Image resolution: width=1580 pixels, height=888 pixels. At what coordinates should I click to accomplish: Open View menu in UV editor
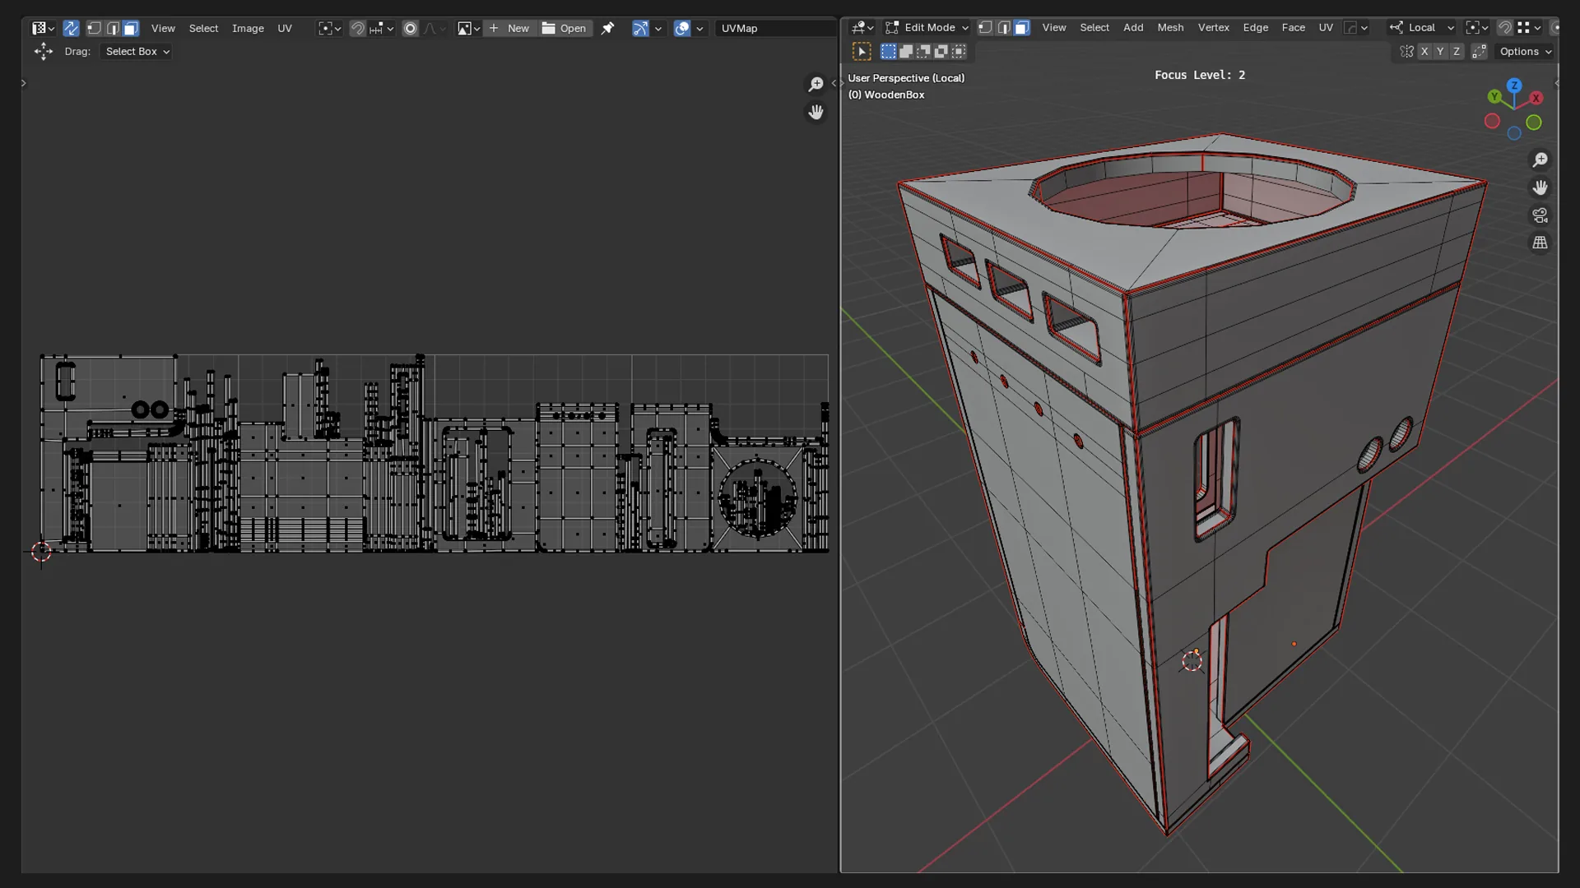click(x=163, y=28)
